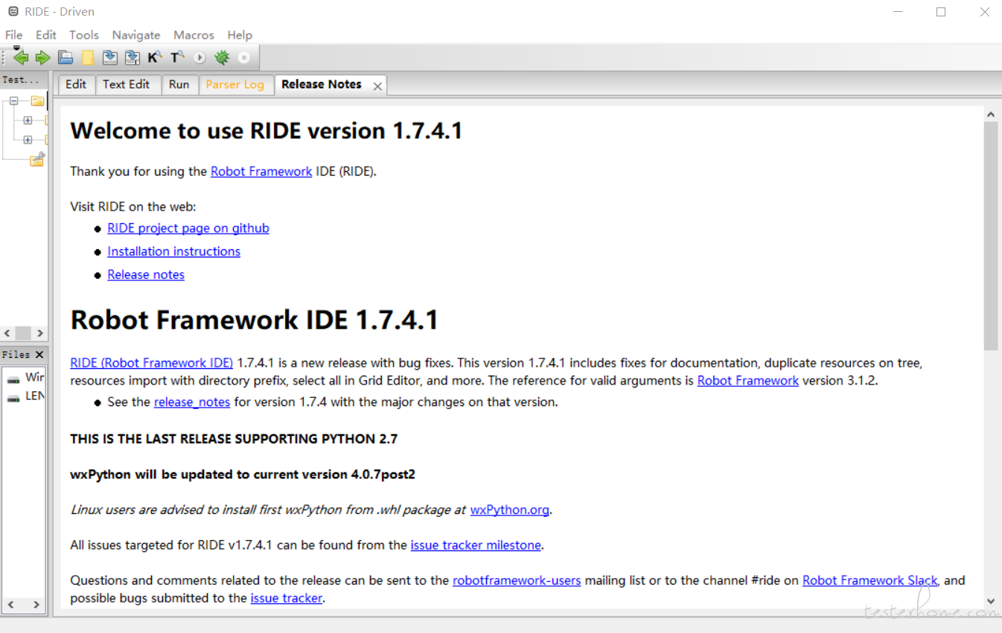Open the release_notes link for version 1.7.4
The width and height of the screenshot is (1002, 633).
(x=192, y=402)
